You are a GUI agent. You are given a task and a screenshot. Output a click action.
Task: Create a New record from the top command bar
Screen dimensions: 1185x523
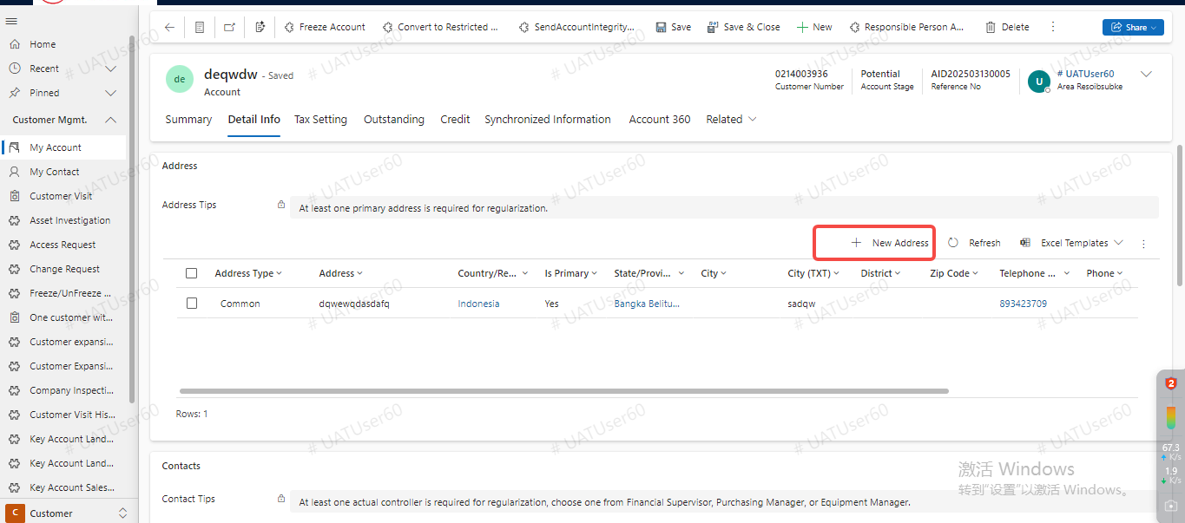tap(814, 27)
